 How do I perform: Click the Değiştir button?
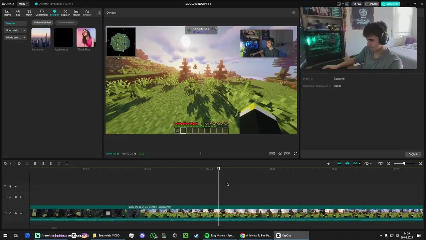coord(413,154)
